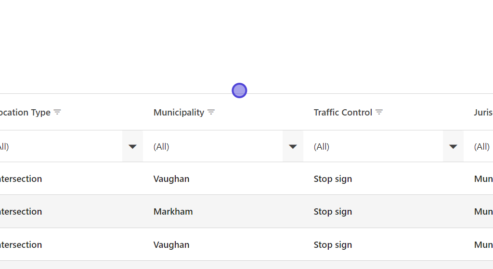Click Stop sign in the Markham row
Image resolution: width=493 pixels, height=269 pixels.
(333, 211)
